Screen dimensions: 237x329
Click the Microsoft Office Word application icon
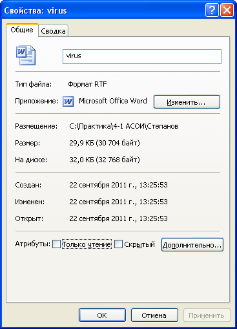(68, 101)
